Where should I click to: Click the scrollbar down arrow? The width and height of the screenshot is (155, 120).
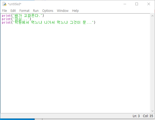[x=152, y=111]
